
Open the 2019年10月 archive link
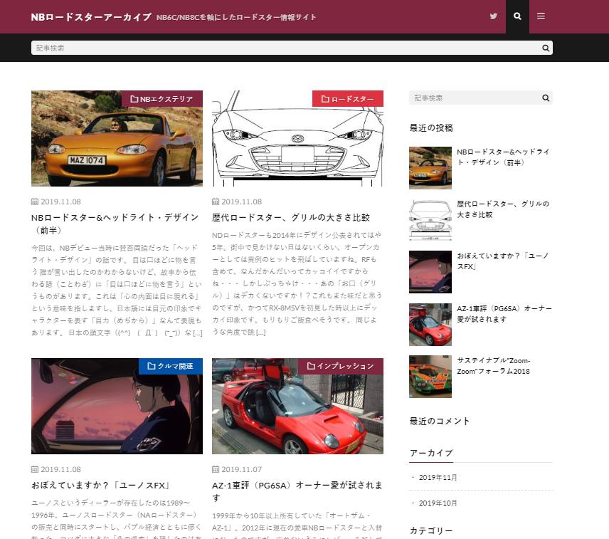438,503
